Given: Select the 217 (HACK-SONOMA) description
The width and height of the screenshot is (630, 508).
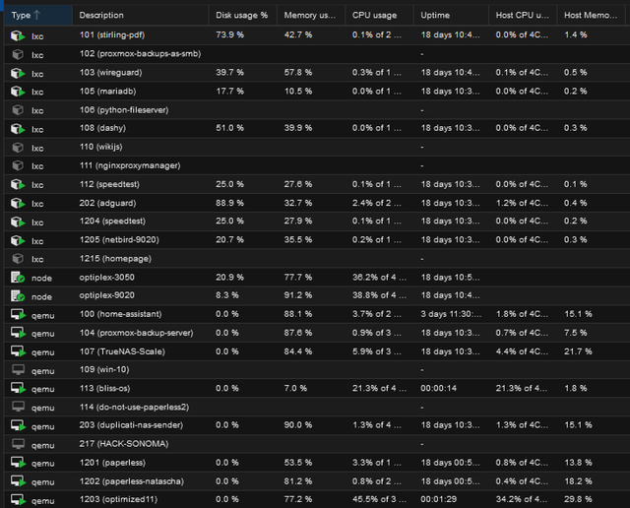Looking at the screenshot, I should pos(124,444).
